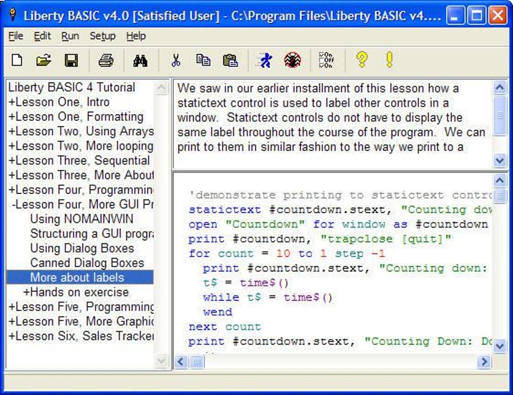The image size is (513, 395).
Task: Select Using NOMAINWIN topic
Action: 82,219
